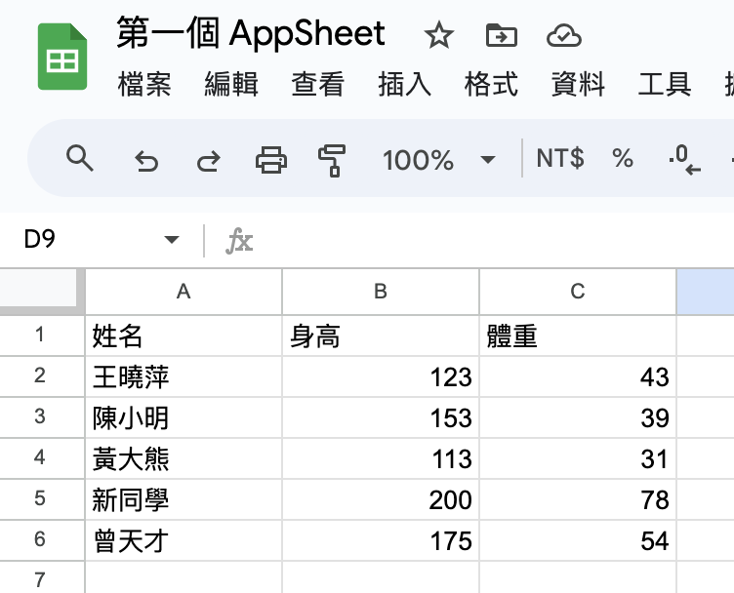
Task: Click the cell 陳小明
Action: (x=183, y=417)
